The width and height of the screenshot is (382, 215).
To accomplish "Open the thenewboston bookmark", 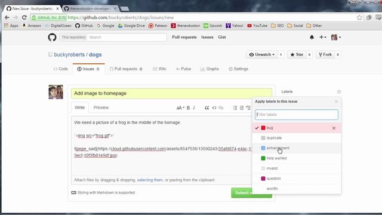I will tap(186, 26).
